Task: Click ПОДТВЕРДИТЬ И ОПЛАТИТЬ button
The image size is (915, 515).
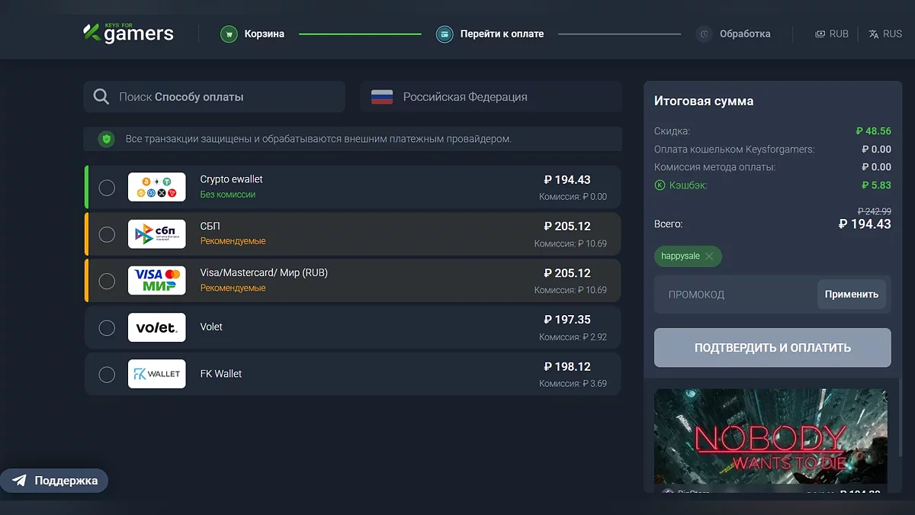Action: 772,348
